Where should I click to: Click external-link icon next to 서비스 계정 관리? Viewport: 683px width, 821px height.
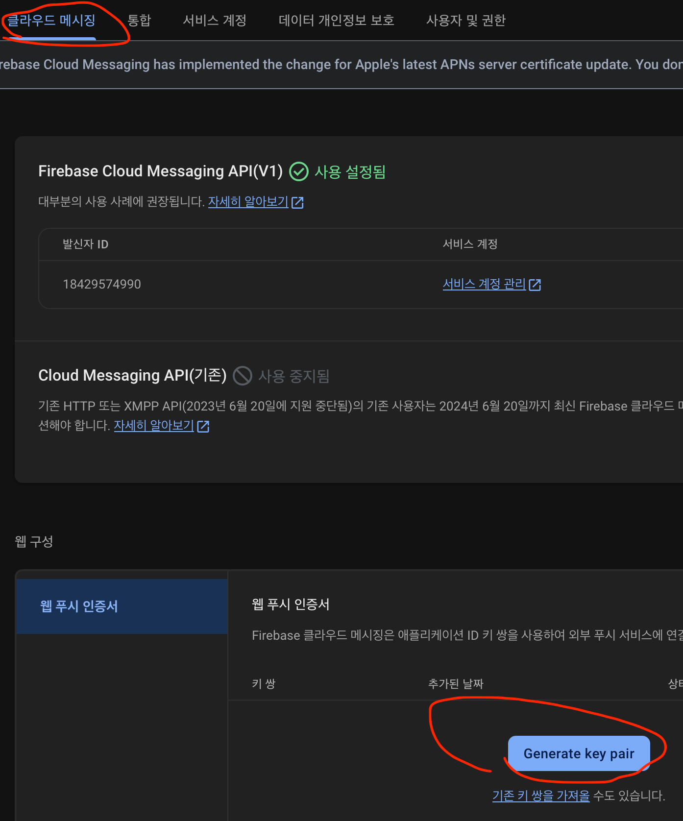[535, 285]
